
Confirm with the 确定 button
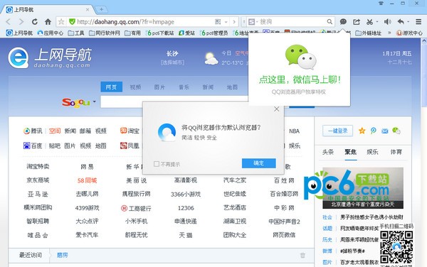(259, 163)
